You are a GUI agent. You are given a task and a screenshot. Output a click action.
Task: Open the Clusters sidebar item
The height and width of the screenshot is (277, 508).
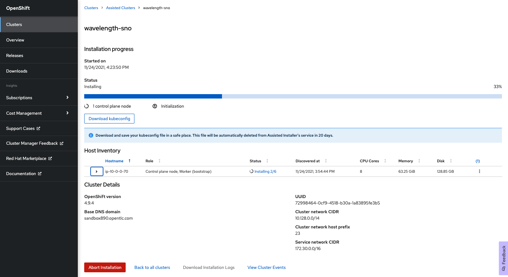[39, 24]
